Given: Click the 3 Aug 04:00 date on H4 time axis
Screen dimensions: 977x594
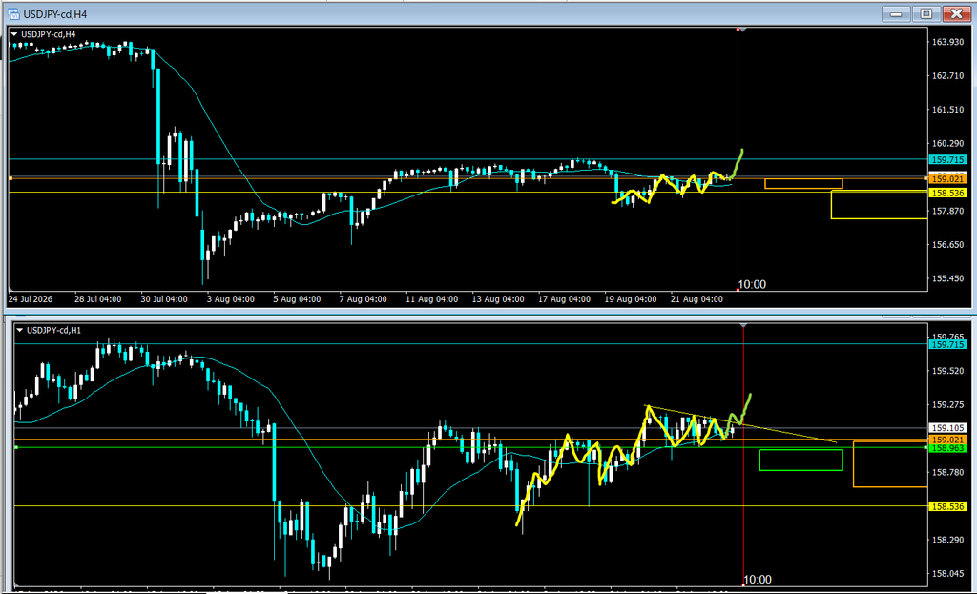Looking at the screenshot, I should (231, 299).
